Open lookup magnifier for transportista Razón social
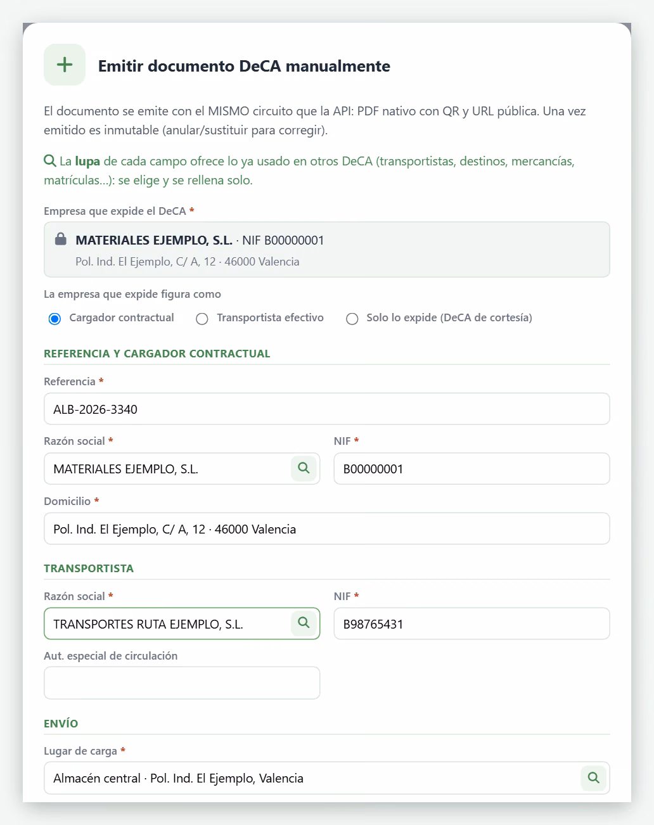Screen dimensions: 654x825 [x=304, y=623]
